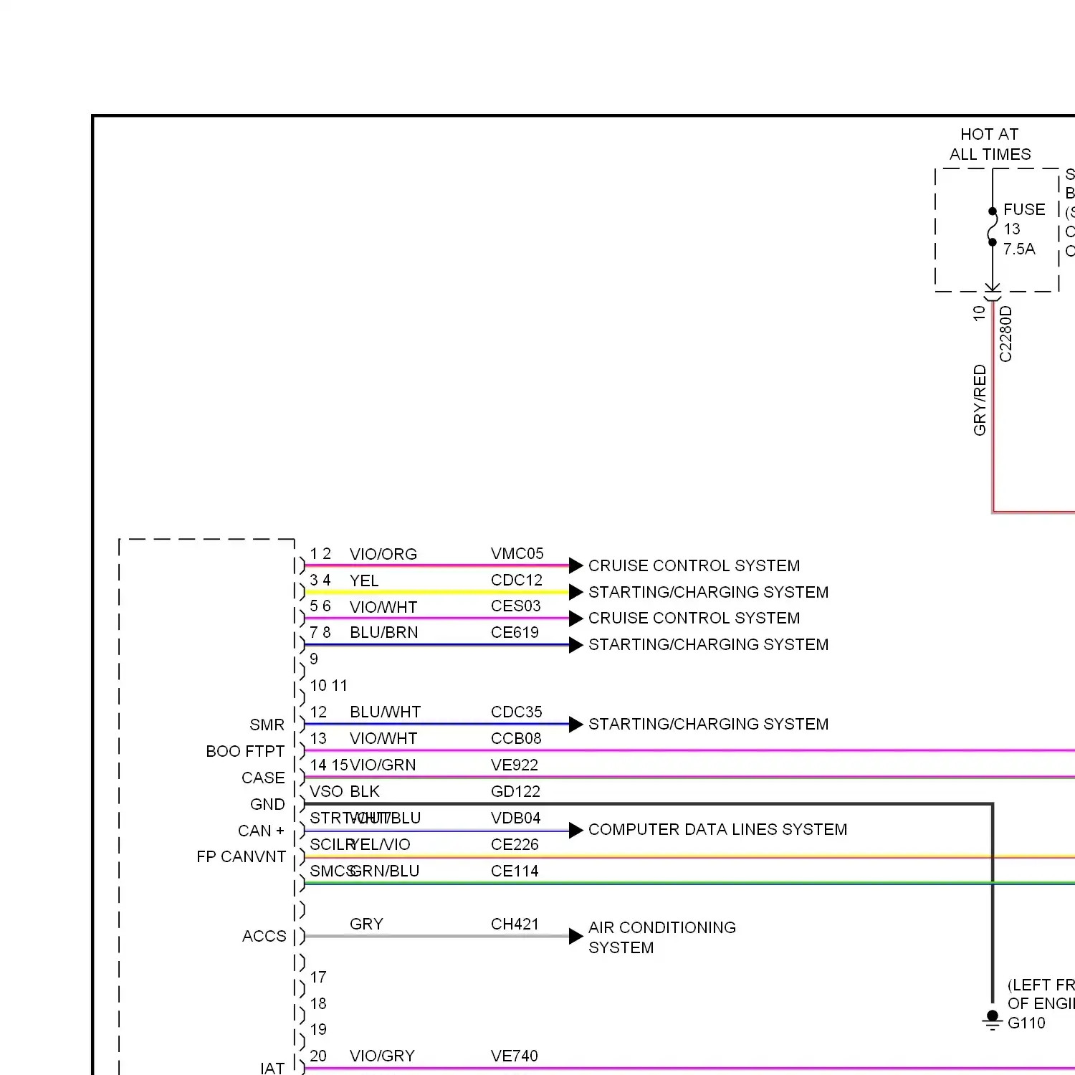The image size is (1075, 1075).
Task: Select the AIR CONDITIONING SYSTEM label
Action: tap(661, 937)
